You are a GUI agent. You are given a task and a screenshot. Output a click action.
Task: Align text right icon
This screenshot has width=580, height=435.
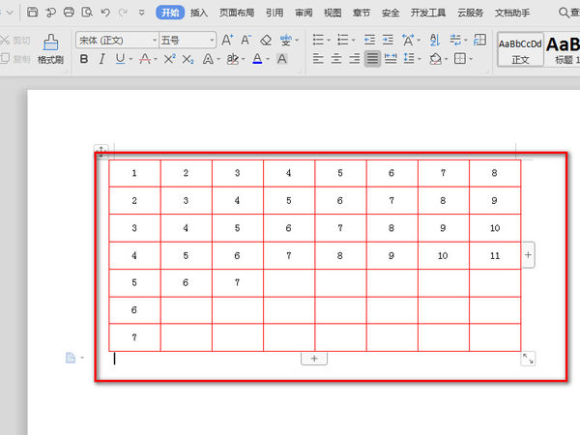click(355, 58)
